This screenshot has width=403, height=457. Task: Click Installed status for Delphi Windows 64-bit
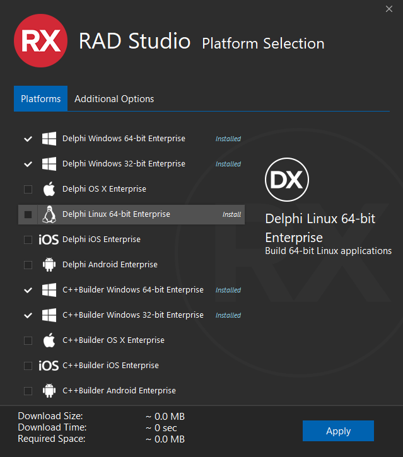coord(228,139)
